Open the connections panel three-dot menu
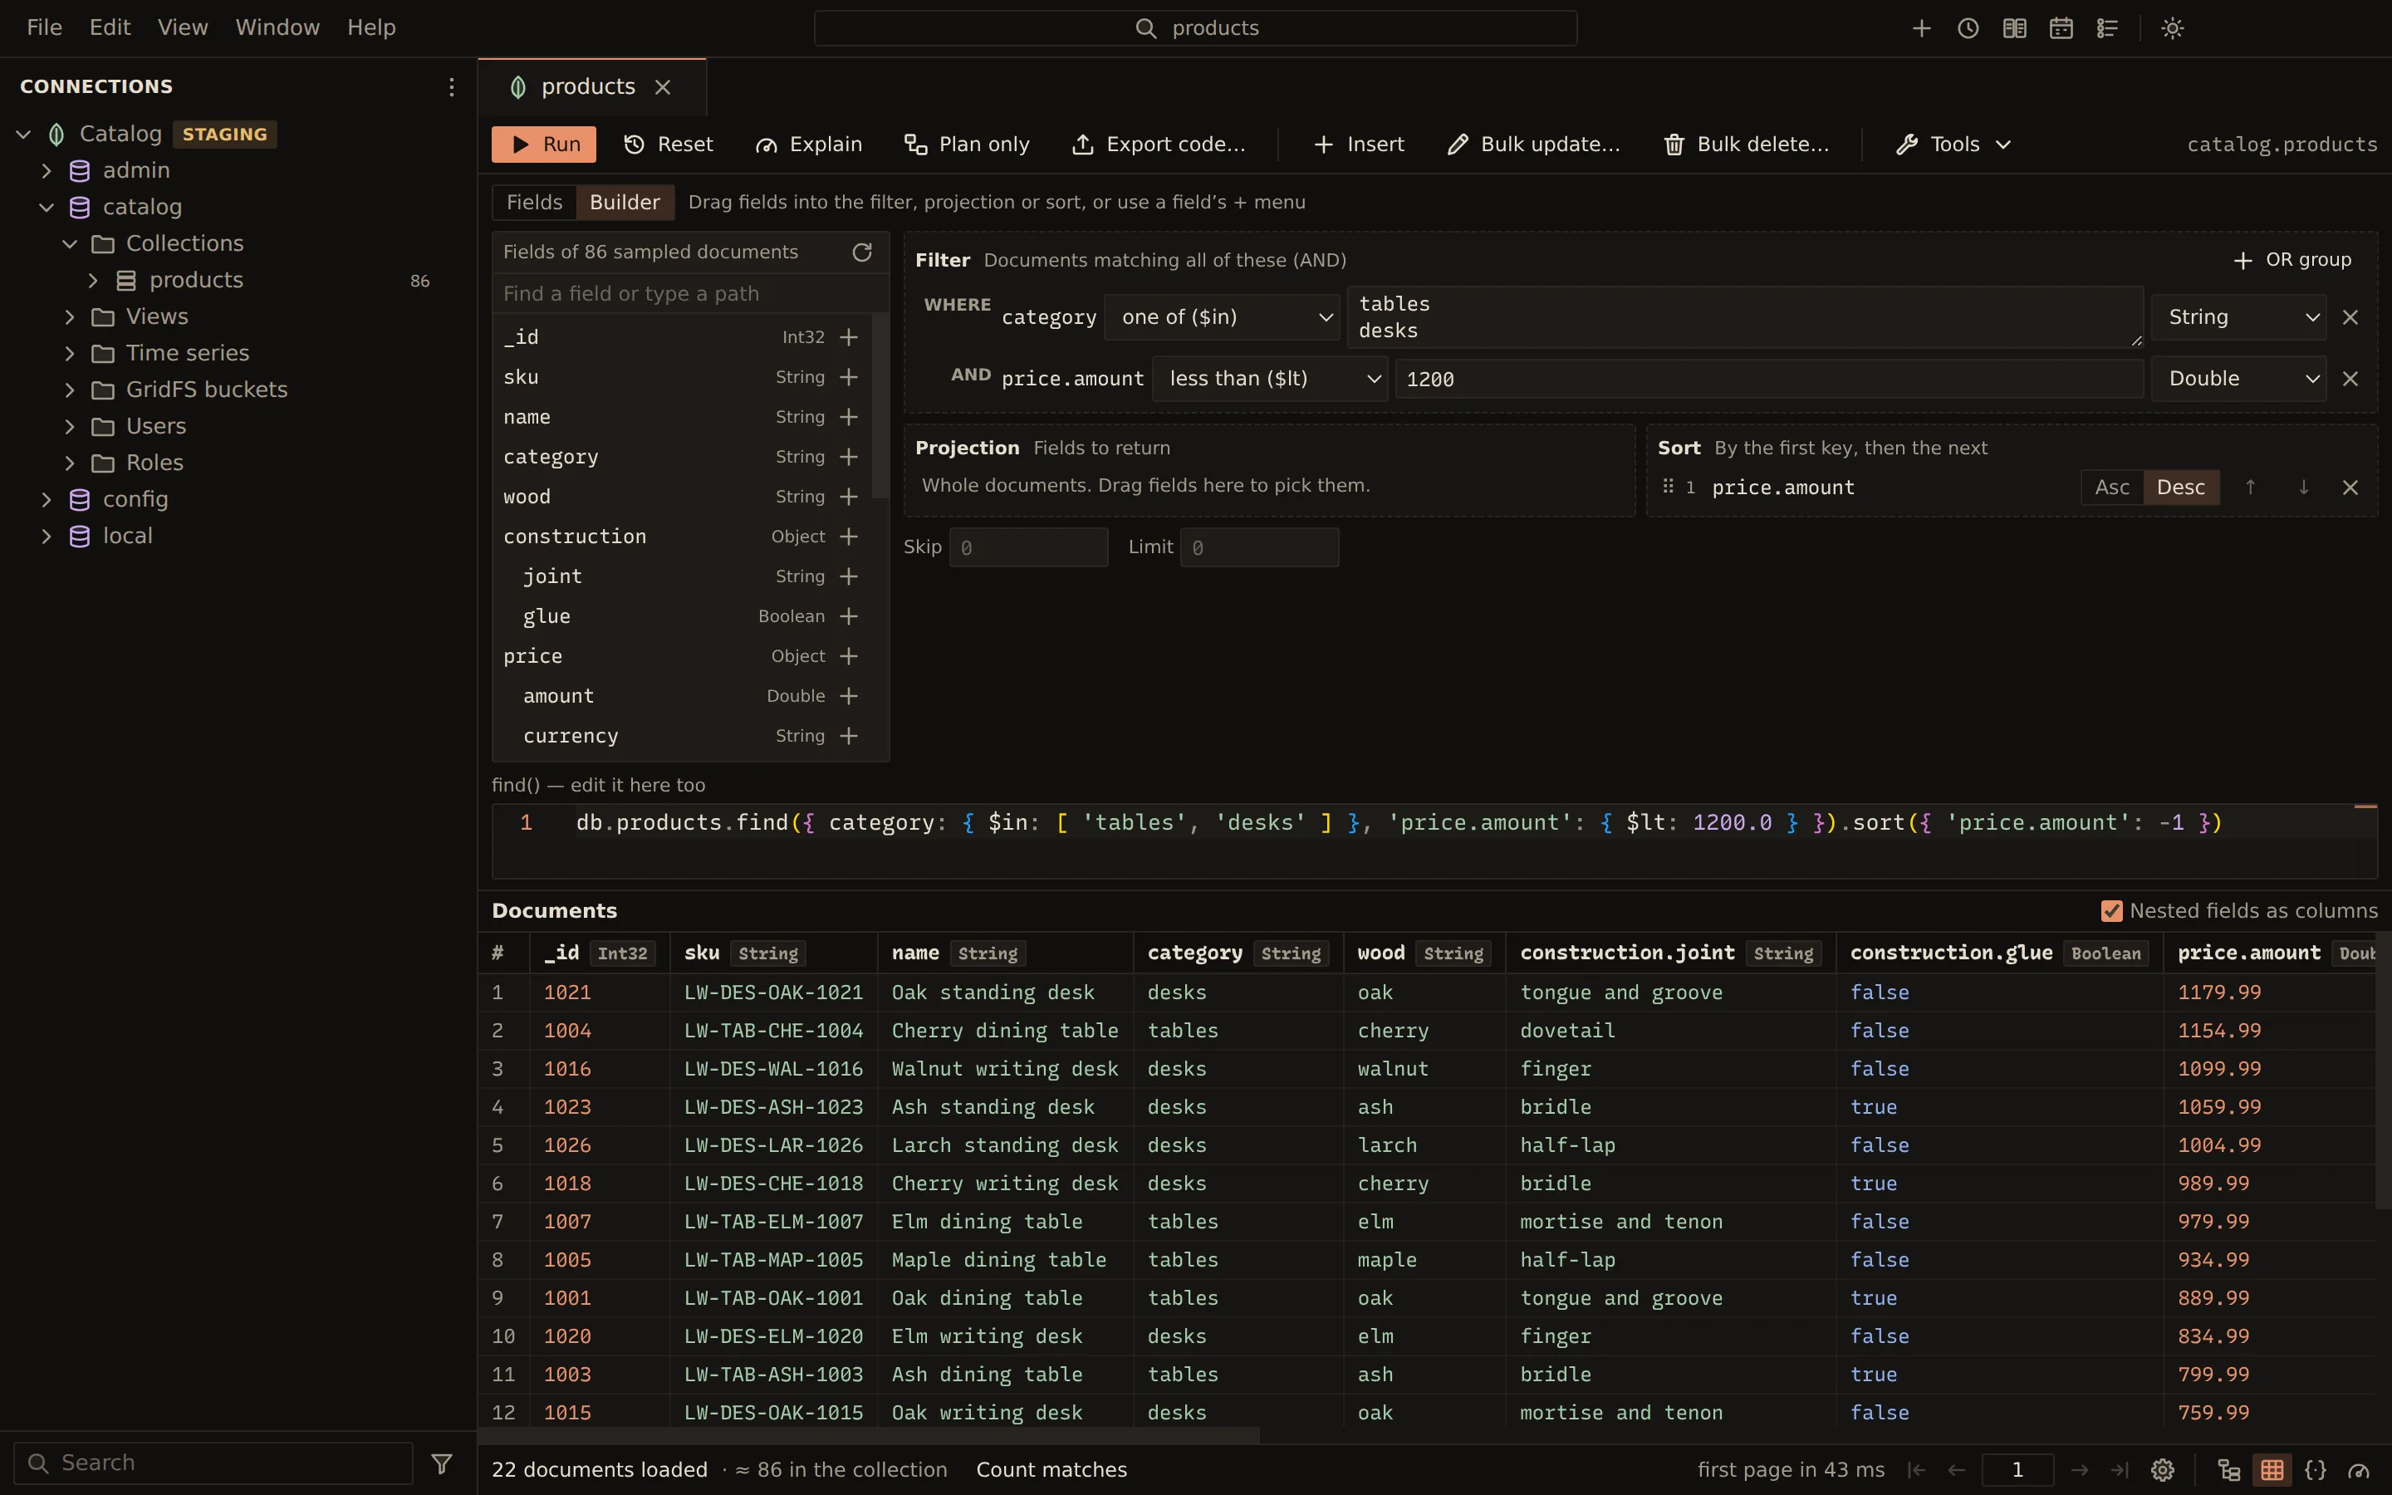The image size is (2392, 1495). click(451, 87)
